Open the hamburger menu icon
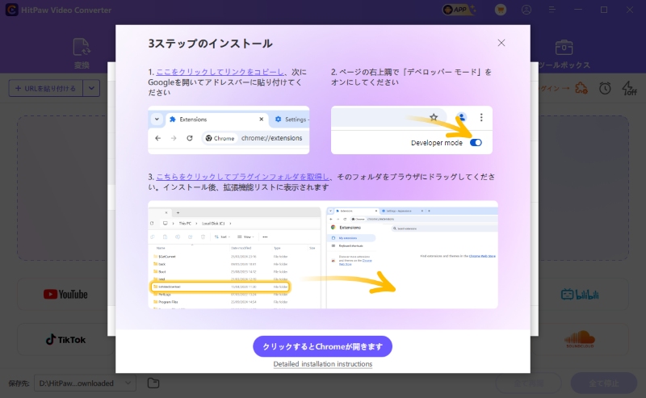The width and height of the screenshot is (646, 398). tap(552, 10)
